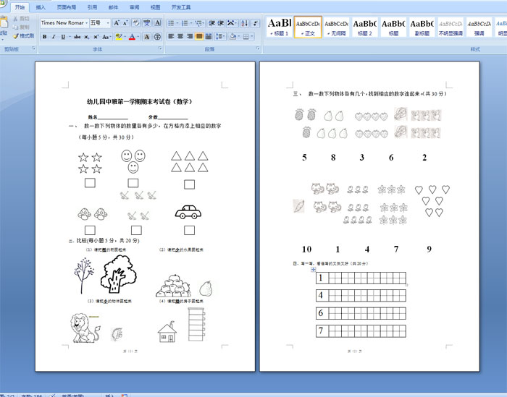Click the Borders icon
This screenshot has width=507, height=397.
pyautogui.click(x=246, y=36)
